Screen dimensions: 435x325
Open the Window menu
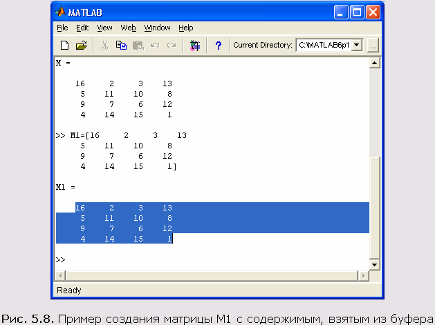tap(157, 28)
